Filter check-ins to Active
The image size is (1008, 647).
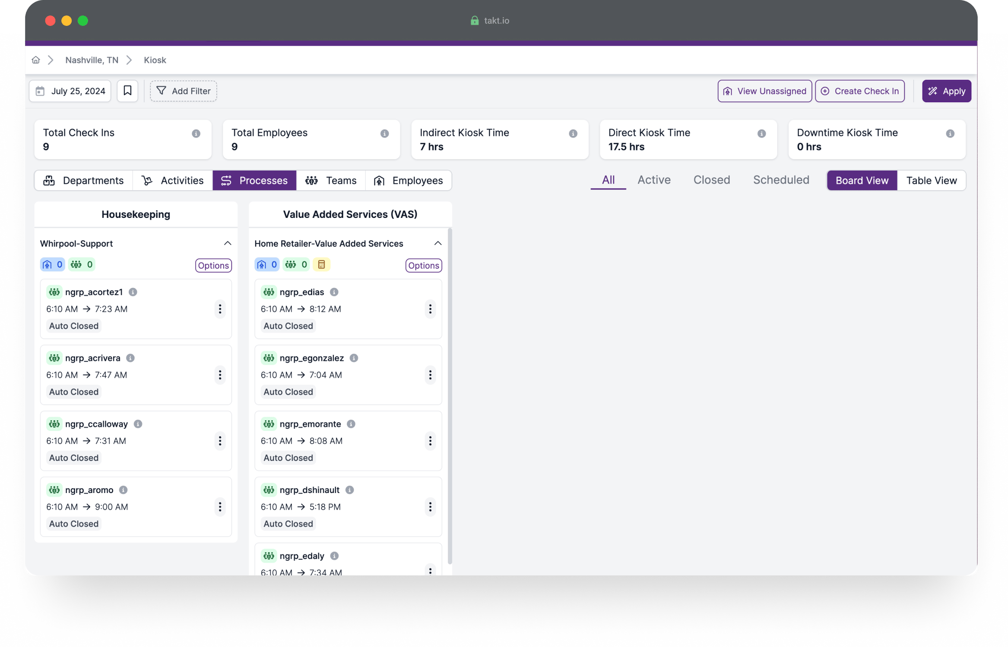(x=654, y=180)
